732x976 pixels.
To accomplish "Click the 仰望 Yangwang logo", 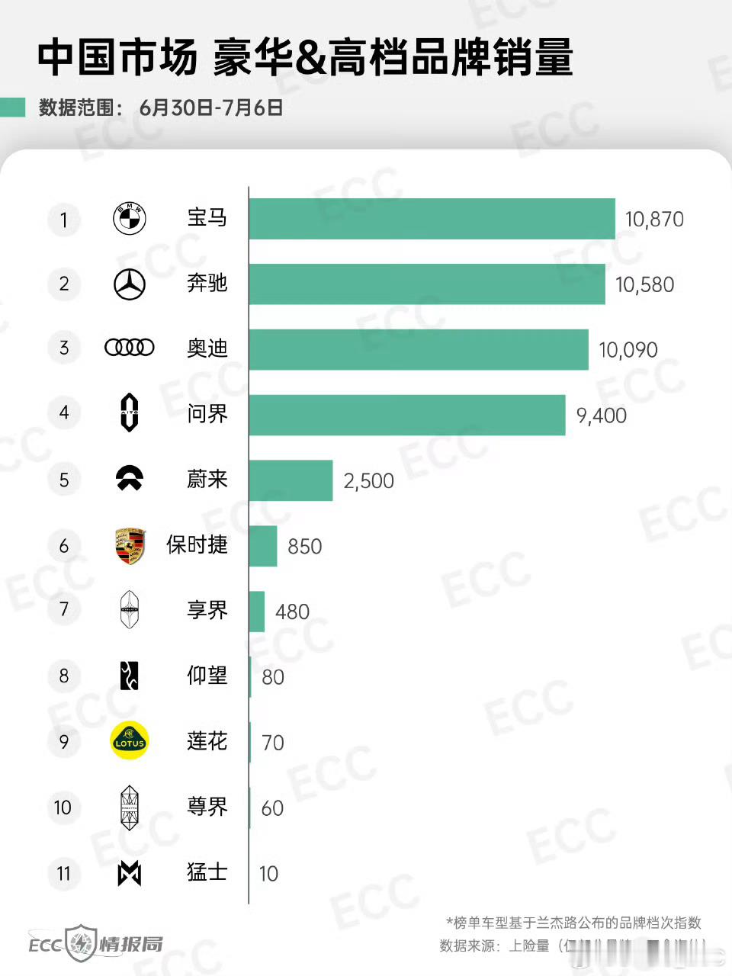I will click(x=130, y=676).
